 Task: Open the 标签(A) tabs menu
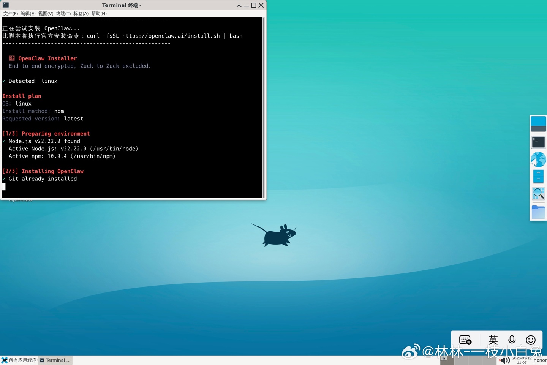point(81,13)
